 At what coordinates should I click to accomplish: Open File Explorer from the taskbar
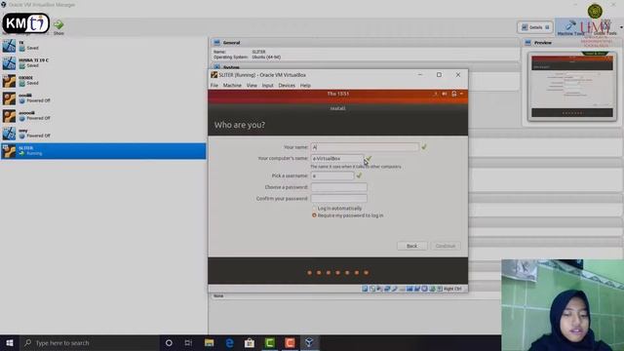[x=210, y=342]
